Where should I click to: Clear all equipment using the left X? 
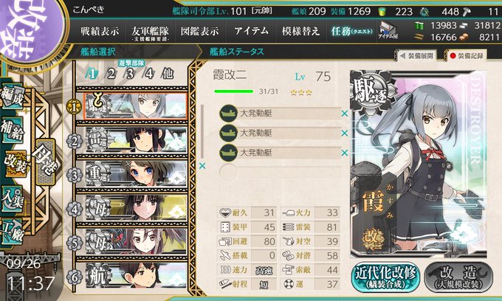202,166
